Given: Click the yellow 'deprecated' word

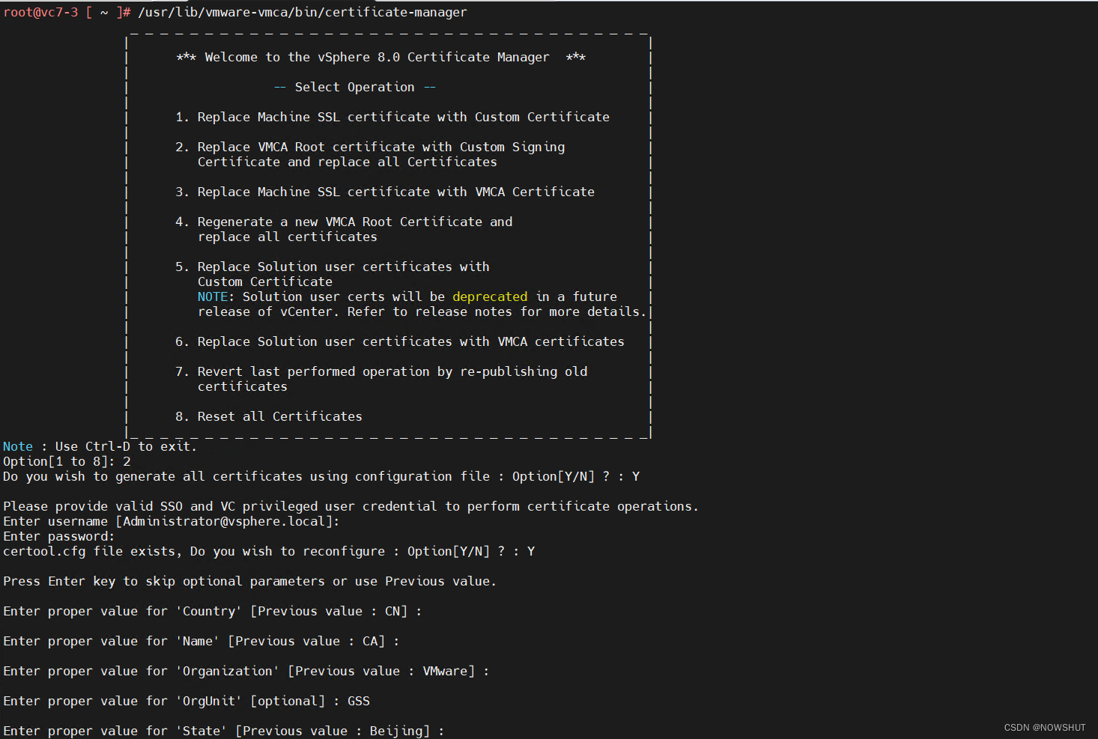Looking at the screenshot, I should [x=490, y=296].
